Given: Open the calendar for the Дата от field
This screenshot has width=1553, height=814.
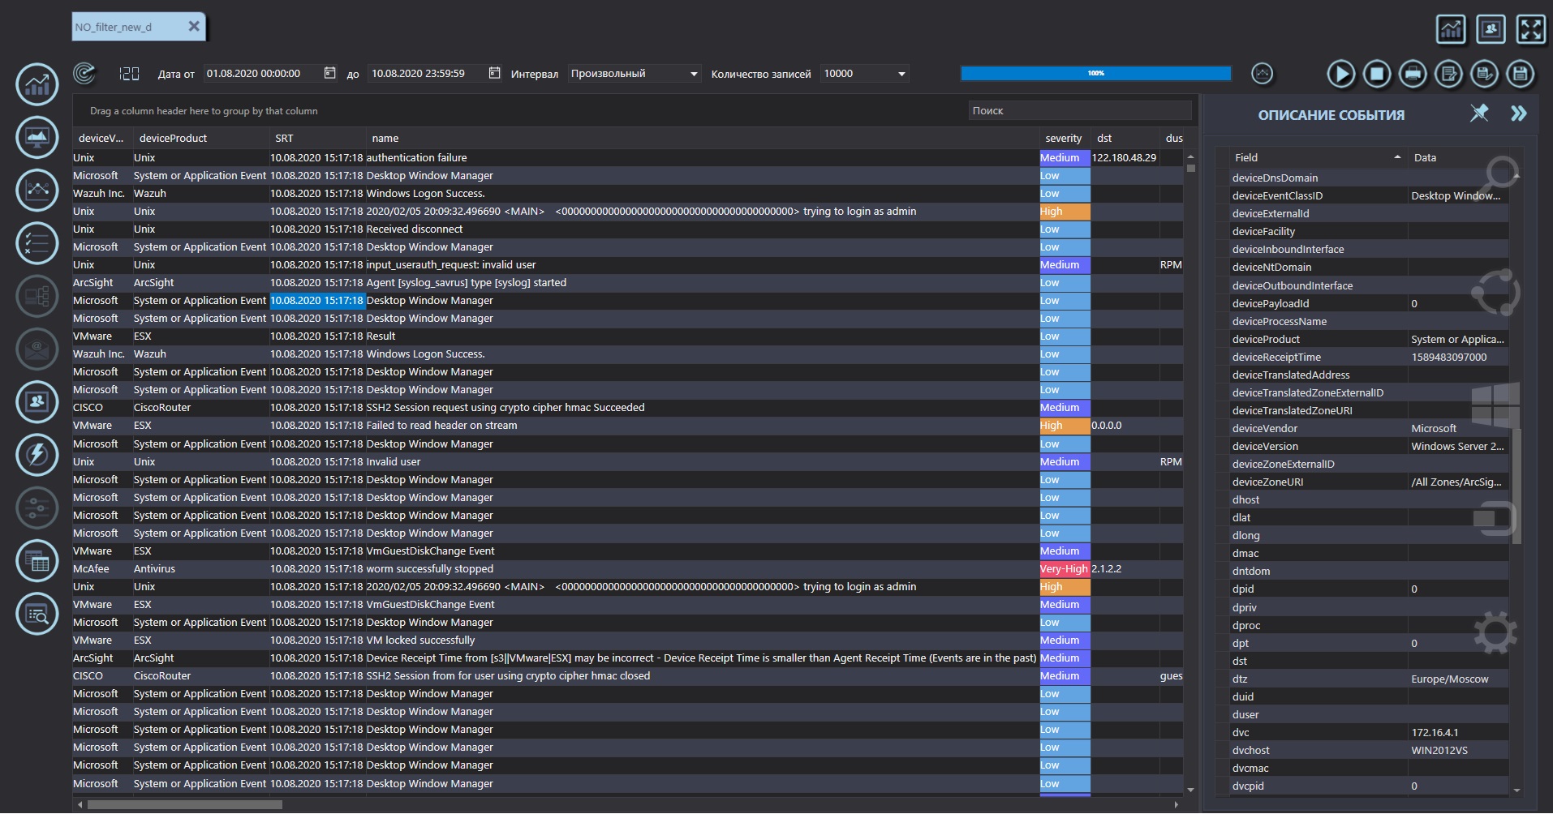Looking at the screenshot, I should (329, 73).
